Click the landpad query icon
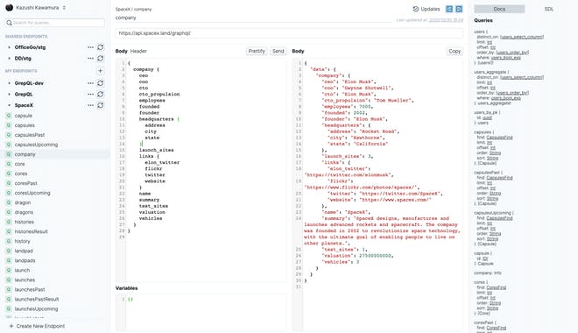Image resolution: width=578 pixels, height=333 pixels. 9,251
